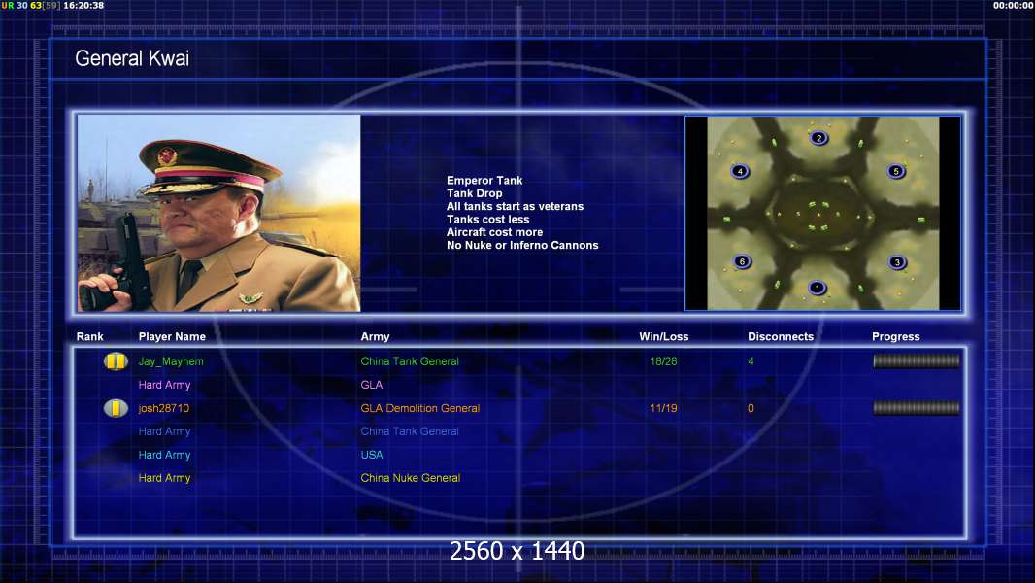The image size is (1035, 583).
Task: Select start position 6 on the minimap
Action: [x=742, y=261]
